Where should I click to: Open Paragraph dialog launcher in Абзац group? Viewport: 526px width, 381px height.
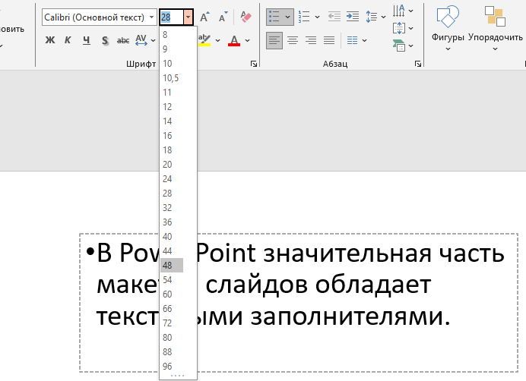click(418, 64)
